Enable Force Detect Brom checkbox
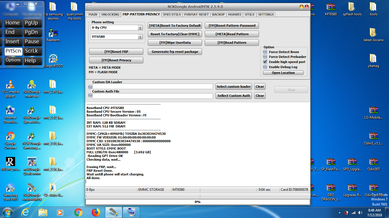Viewport: 389px width, 218px height. 265,52
